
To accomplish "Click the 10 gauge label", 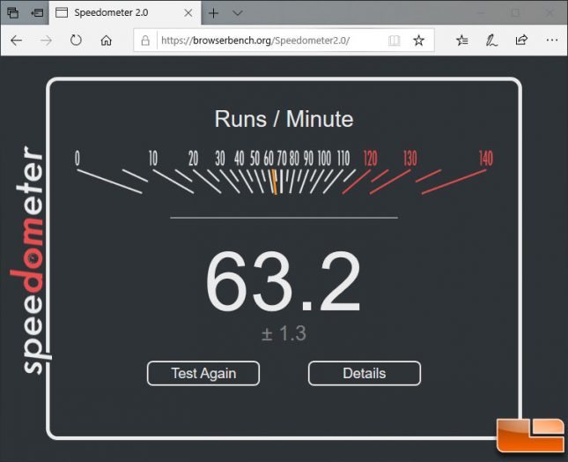I will coord(153,159).
